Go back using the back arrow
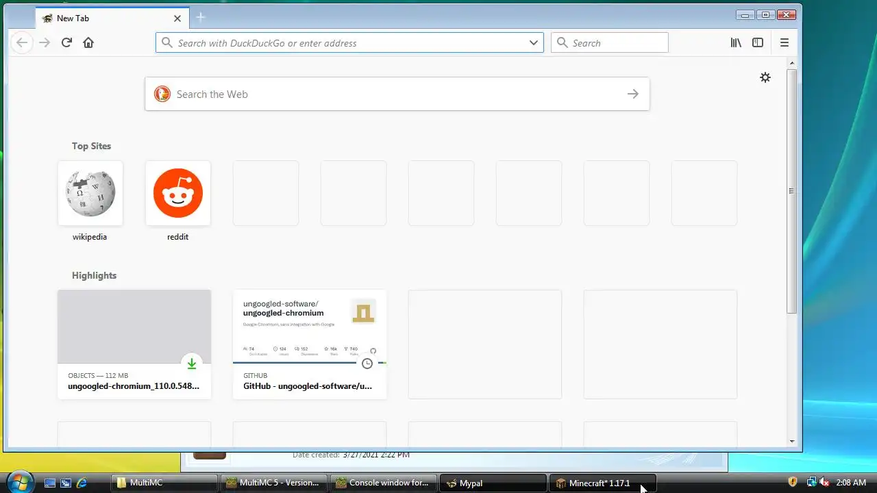Viewport: 877px width, 493px height. click(x=22, y=42)
